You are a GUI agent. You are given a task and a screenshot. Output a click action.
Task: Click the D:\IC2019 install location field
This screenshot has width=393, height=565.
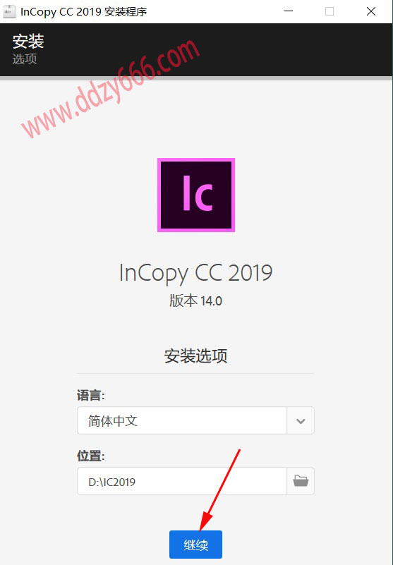point(182,481)
